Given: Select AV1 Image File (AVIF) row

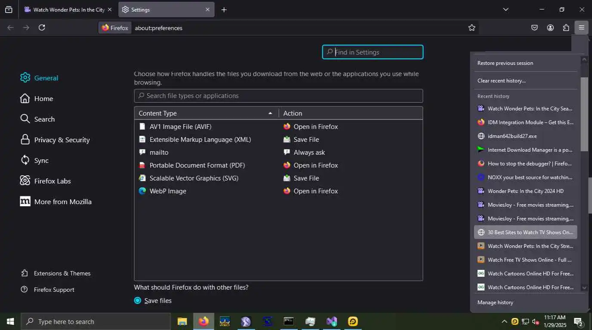Looking at the screenshot, I should 278,127.
